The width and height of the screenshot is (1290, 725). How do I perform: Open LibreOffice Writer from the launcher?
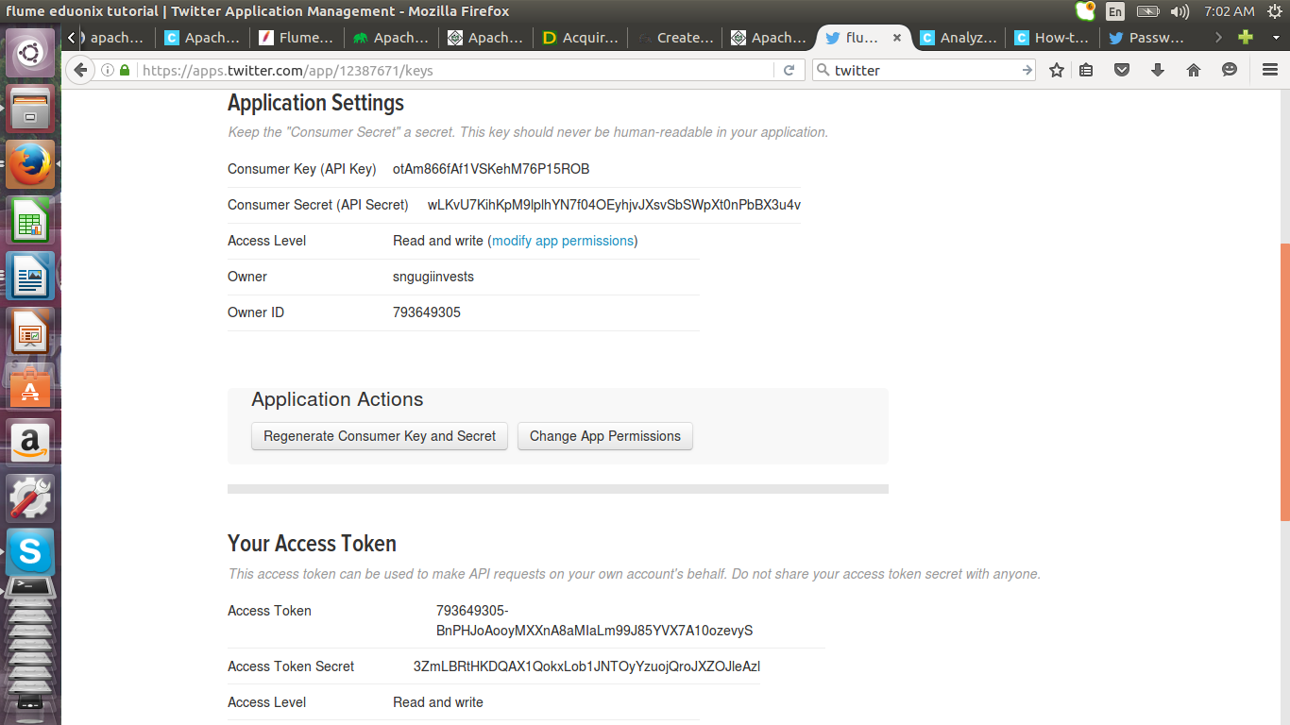[30, 276]
